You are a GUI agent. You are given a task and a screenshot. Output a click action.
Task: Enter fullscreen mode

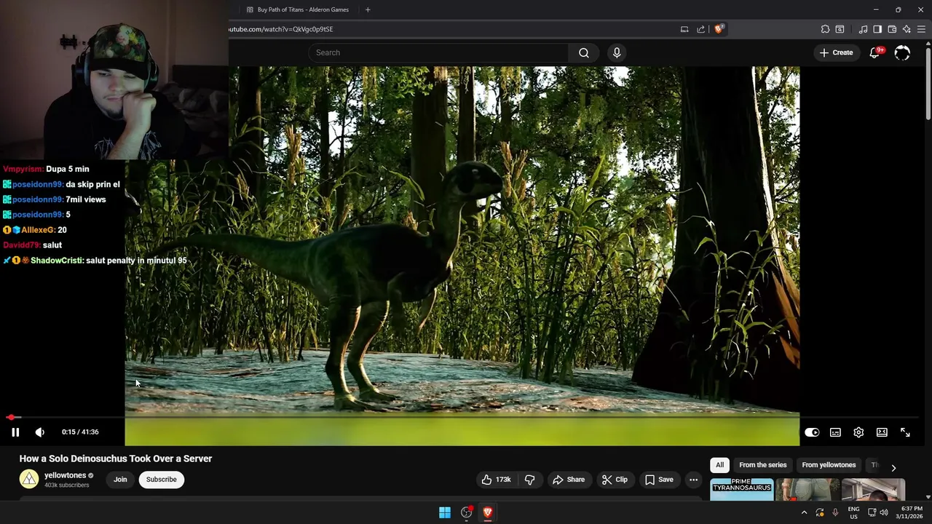pos(905,432)
